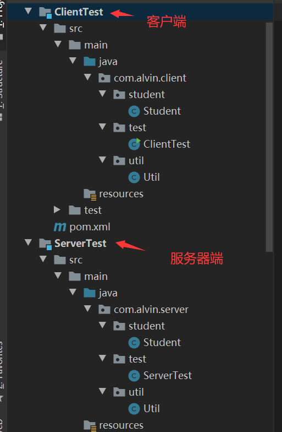Expand collapsed test folder under ClientTest src
Viewport: 282px width, 432px height.
[x=57, y=209]
